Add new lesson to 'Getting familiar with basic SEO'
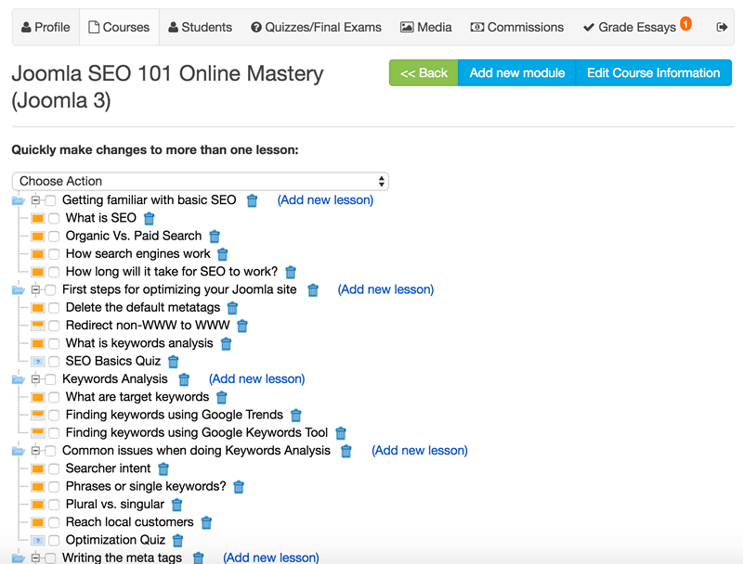 point(325,200)
